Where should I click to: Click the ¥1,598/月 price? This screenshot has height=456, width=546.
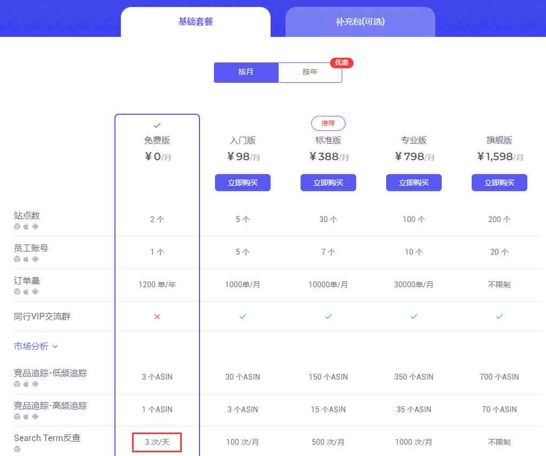tap(500, 157)
